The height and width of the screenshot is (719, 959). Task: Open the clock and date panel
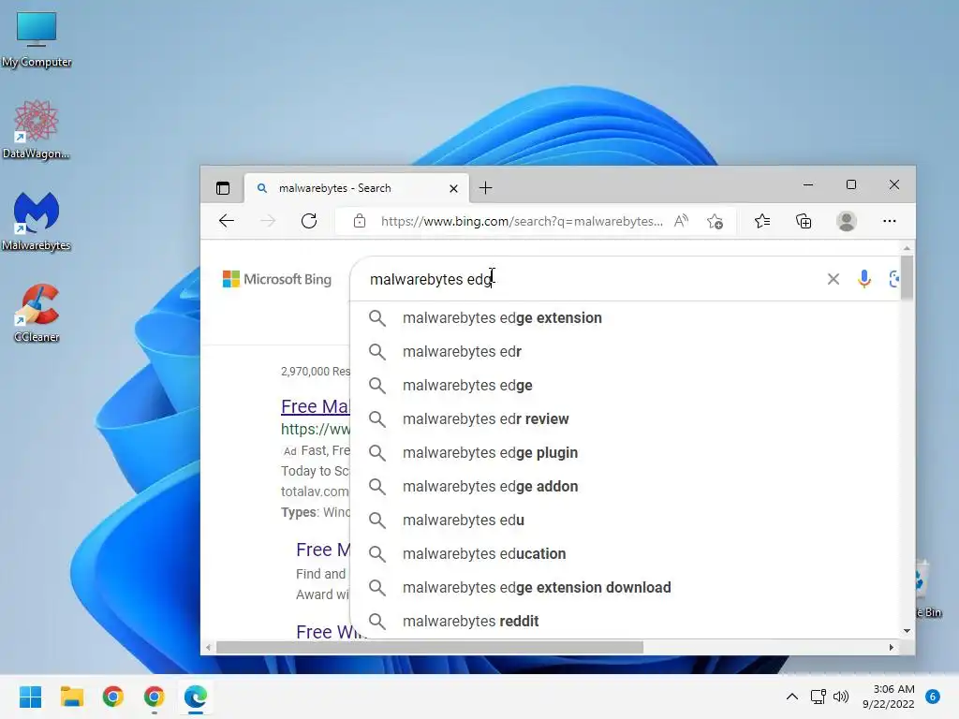[x=889, y=697]
